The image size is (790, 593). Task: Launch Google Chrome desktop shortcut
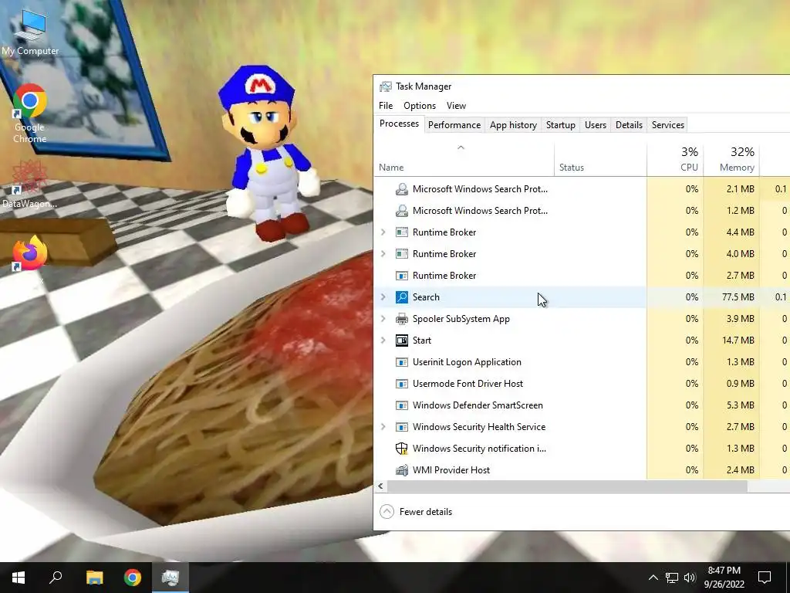tap(30, 113)
